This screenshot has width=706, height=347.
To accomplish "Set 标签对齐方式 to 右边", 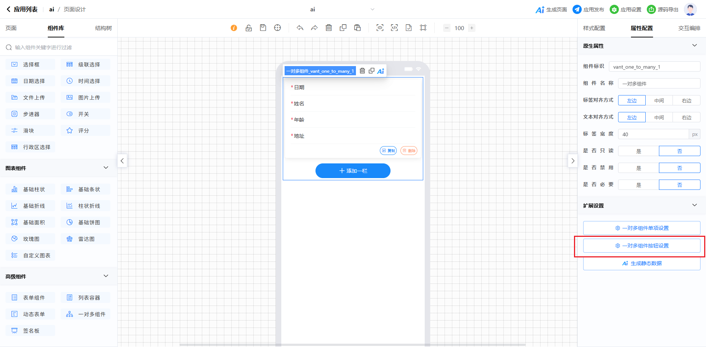I will point(686,101).
